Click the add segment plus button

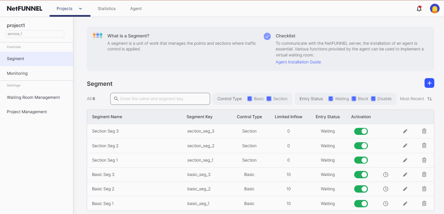coord(429,83)
